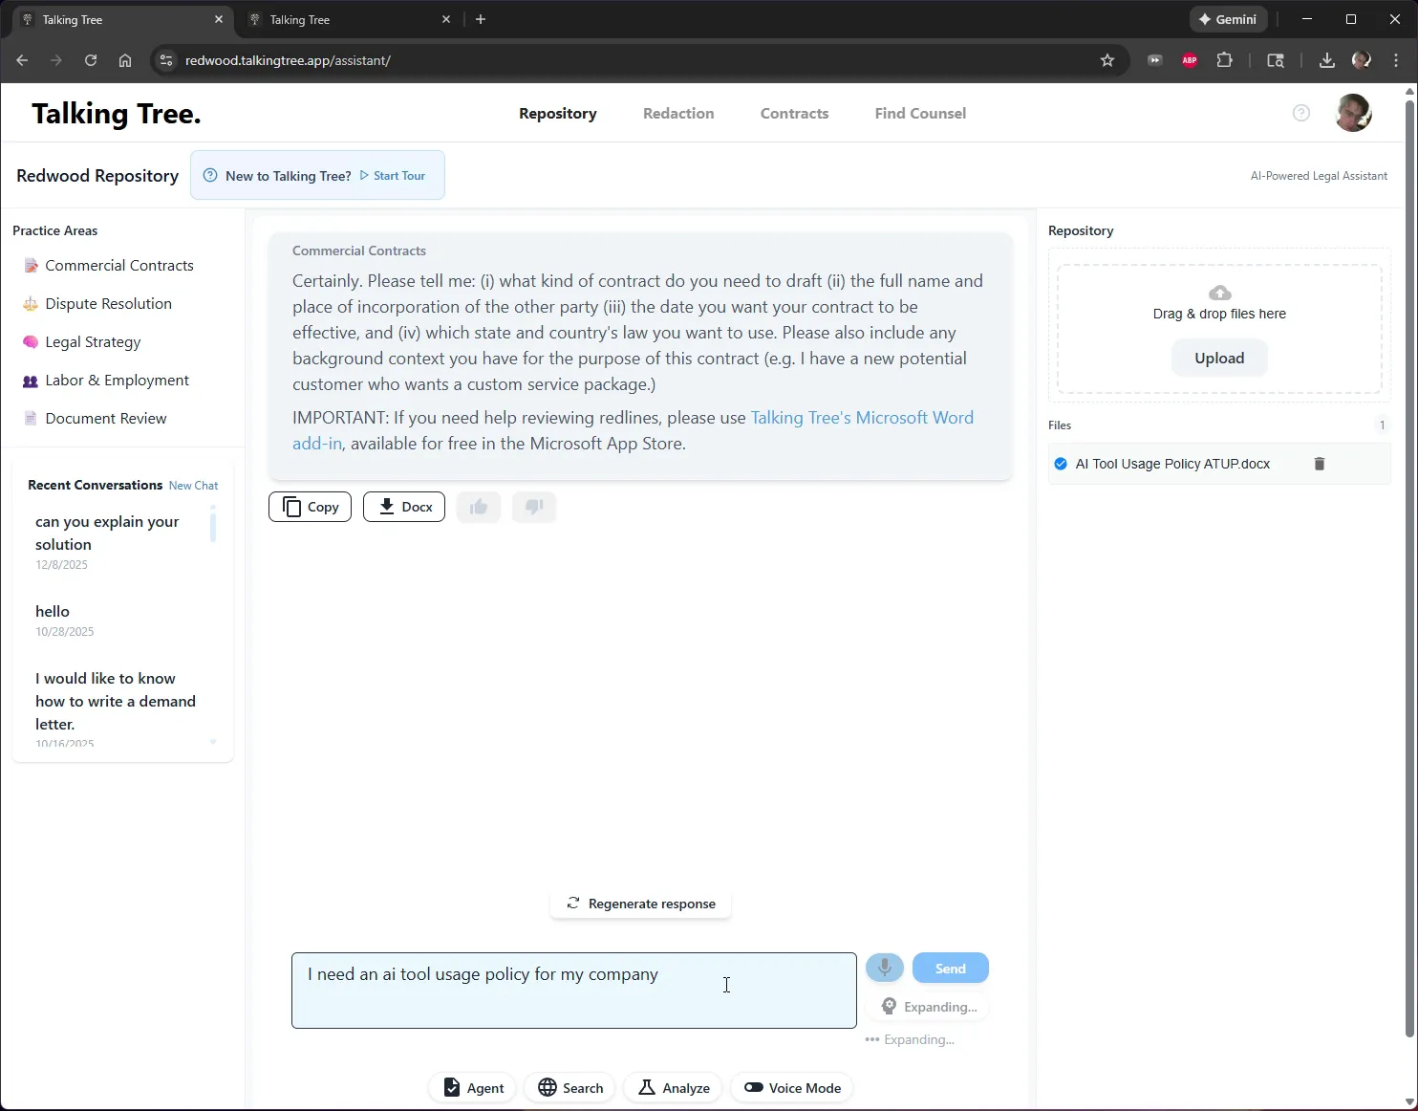Select Legal Strategy practice area

point(93,342)
